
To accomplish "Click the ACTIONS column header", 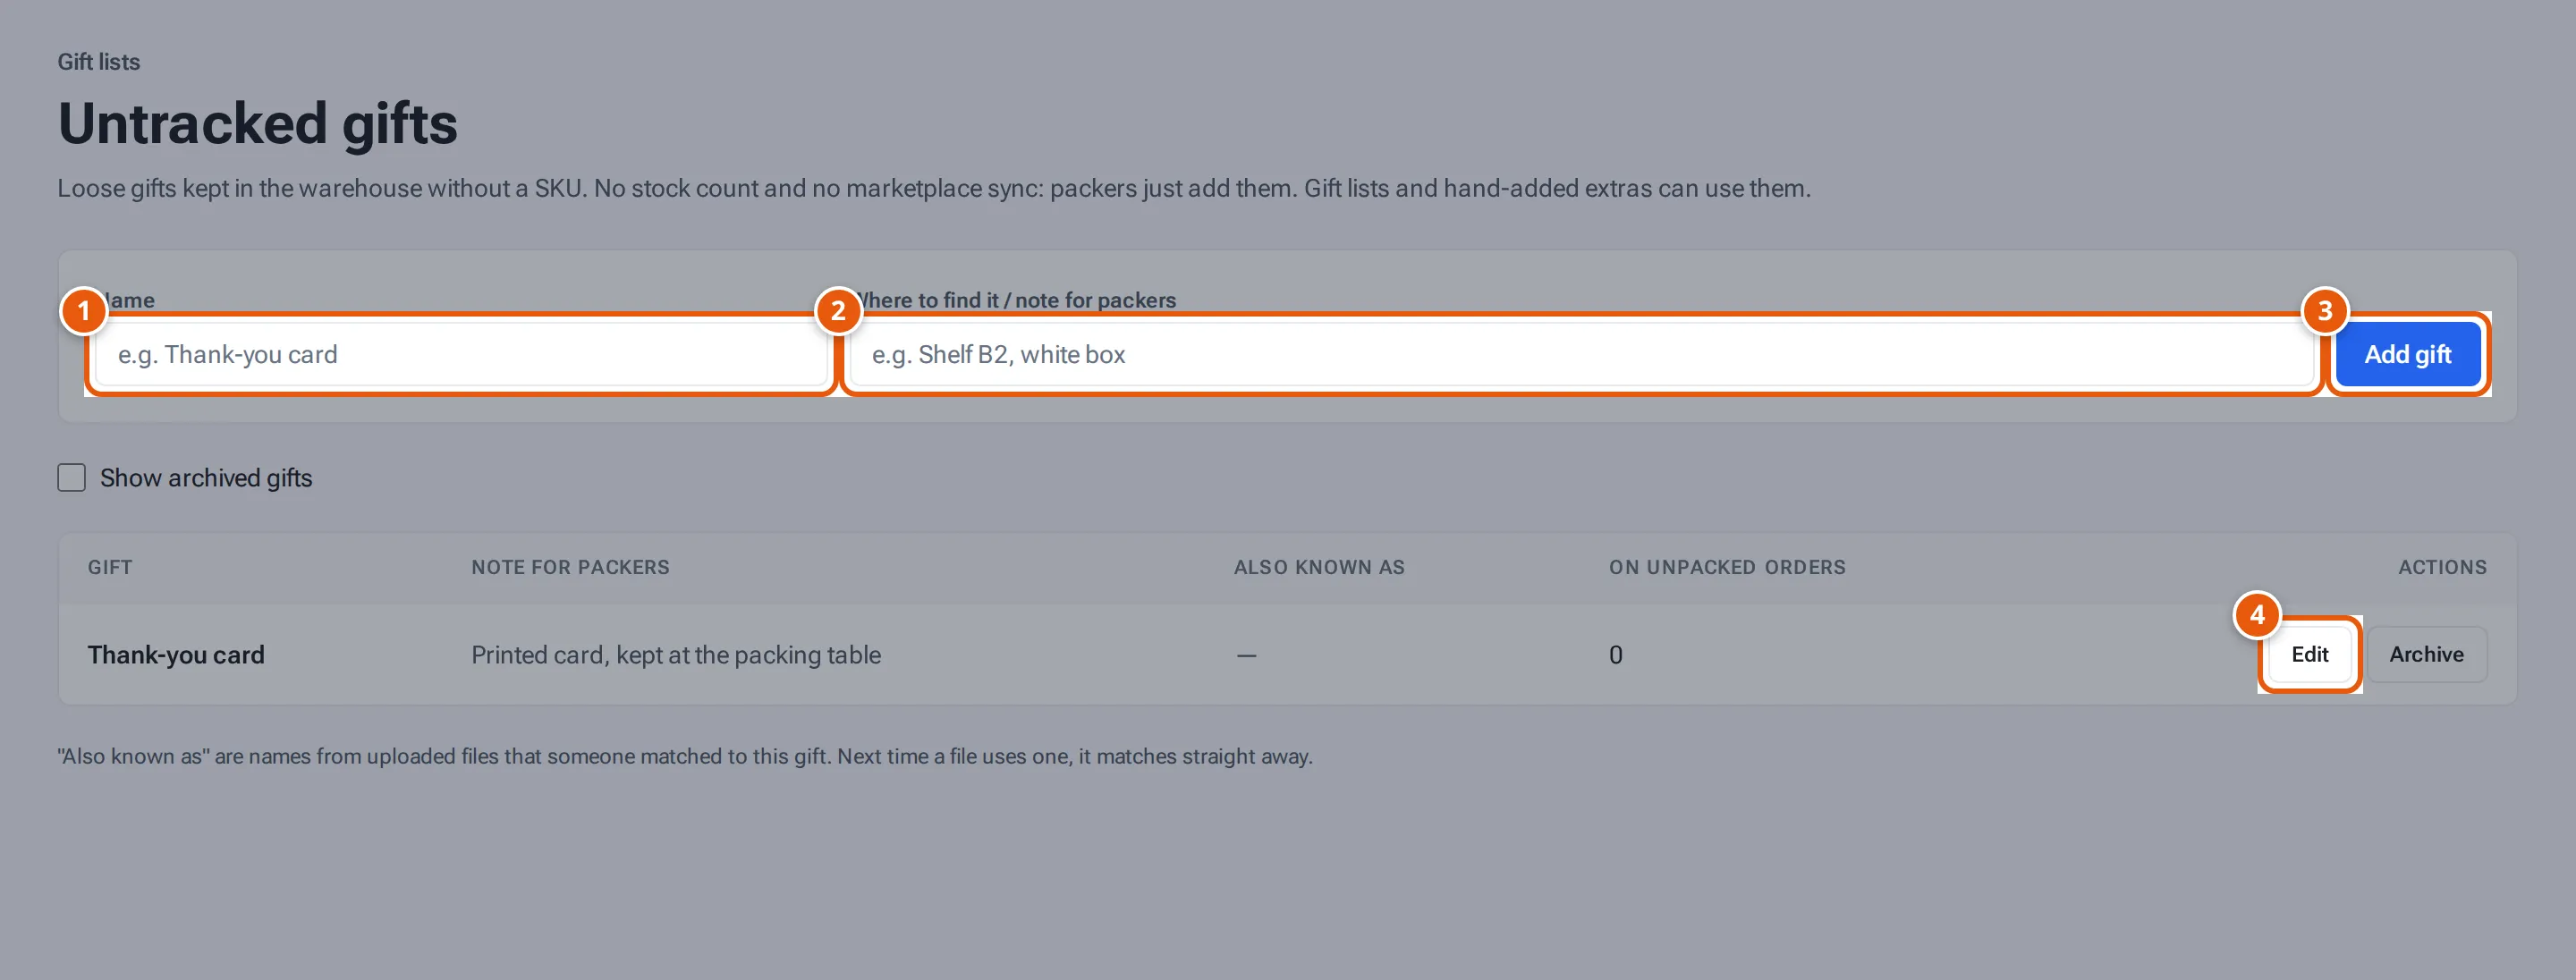I will click(x=2442, y=567).
